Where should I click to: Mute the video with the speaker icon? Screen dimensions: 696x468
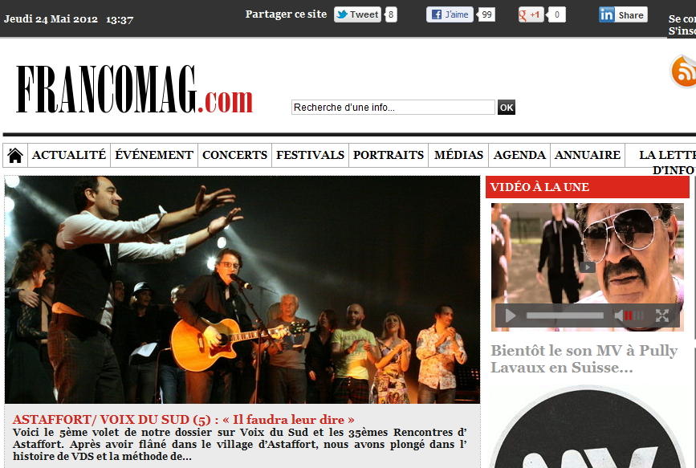tap(619, 315)
